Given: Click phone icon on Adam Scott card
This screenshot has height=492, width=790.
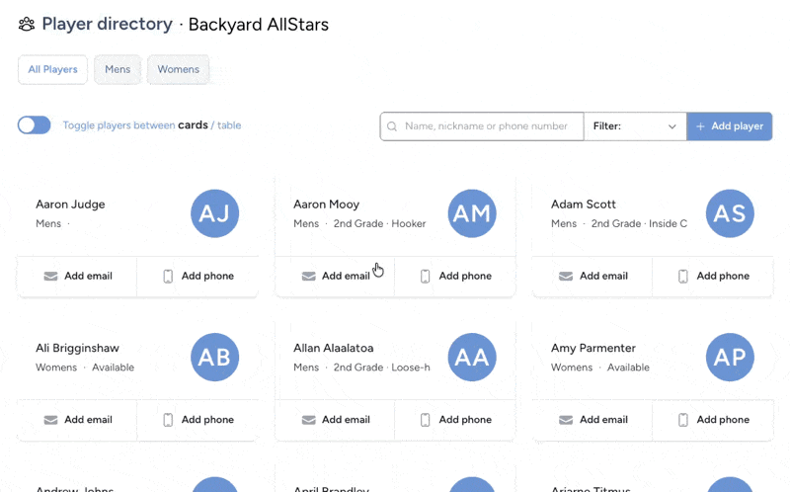Looking at the screenshot, I should click(x=682, y=277).
